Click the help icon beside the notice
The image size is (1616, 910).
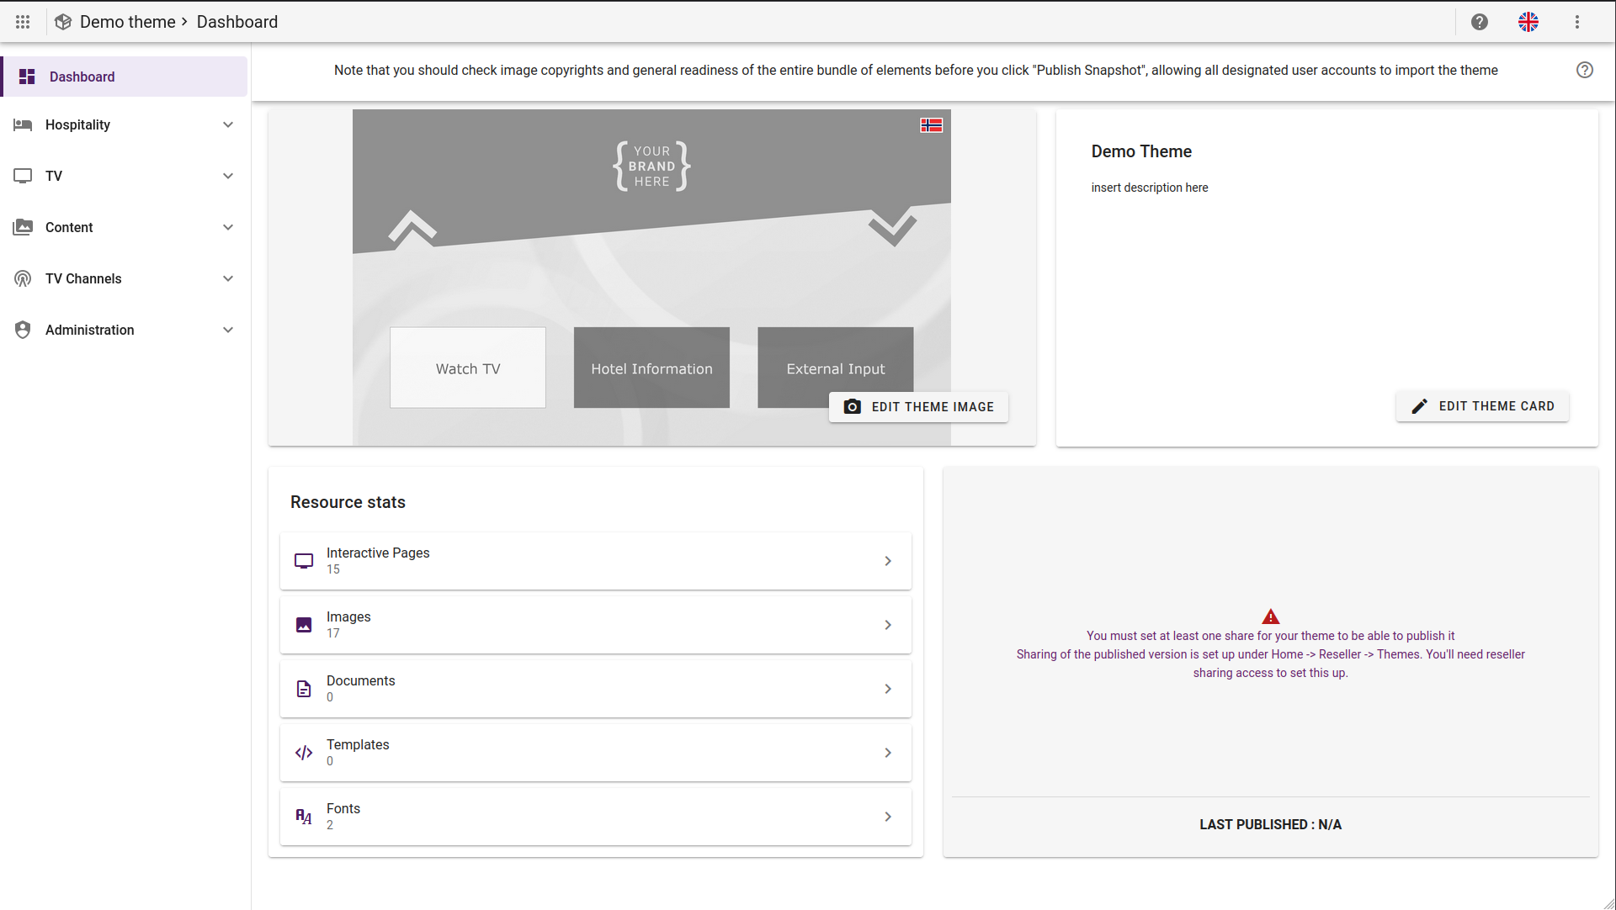1584,70
